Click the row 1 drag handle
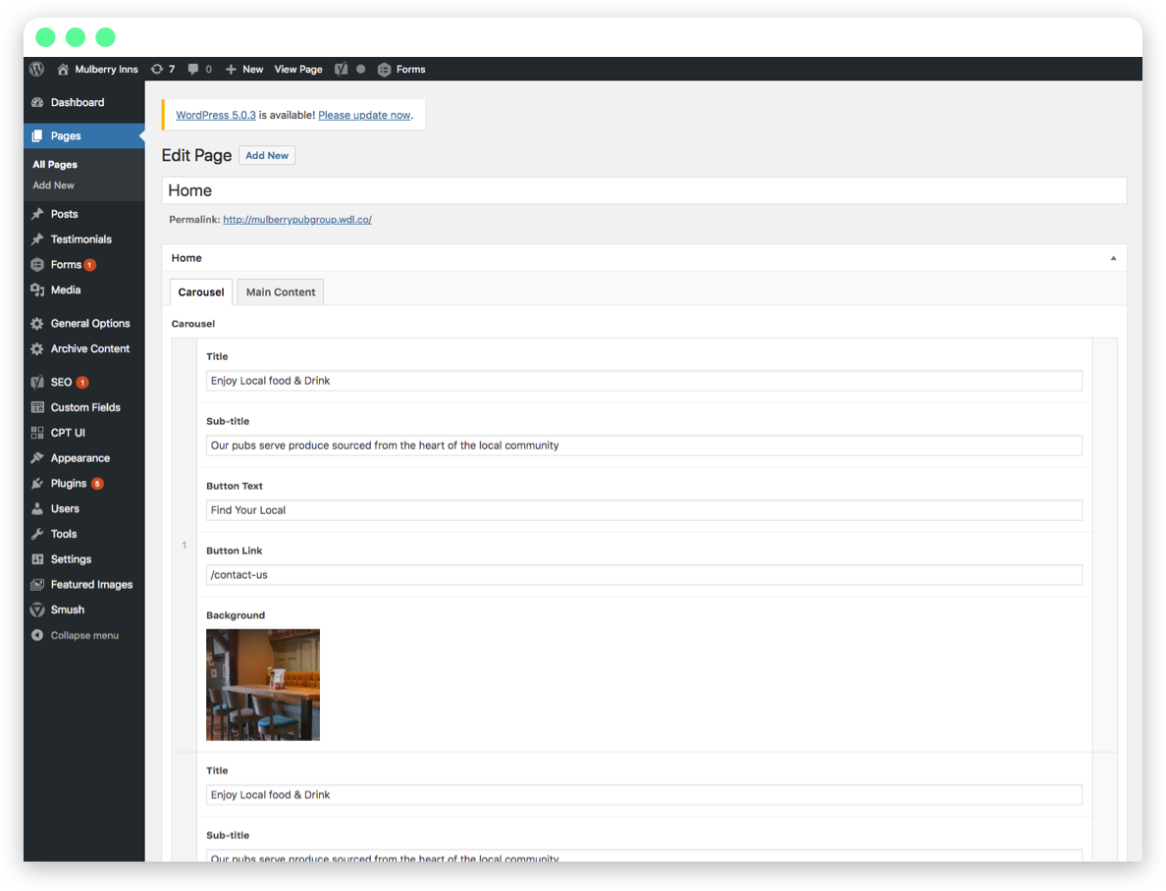The width and height of the screenshot is (1166, 891). [x=185, y=546]
